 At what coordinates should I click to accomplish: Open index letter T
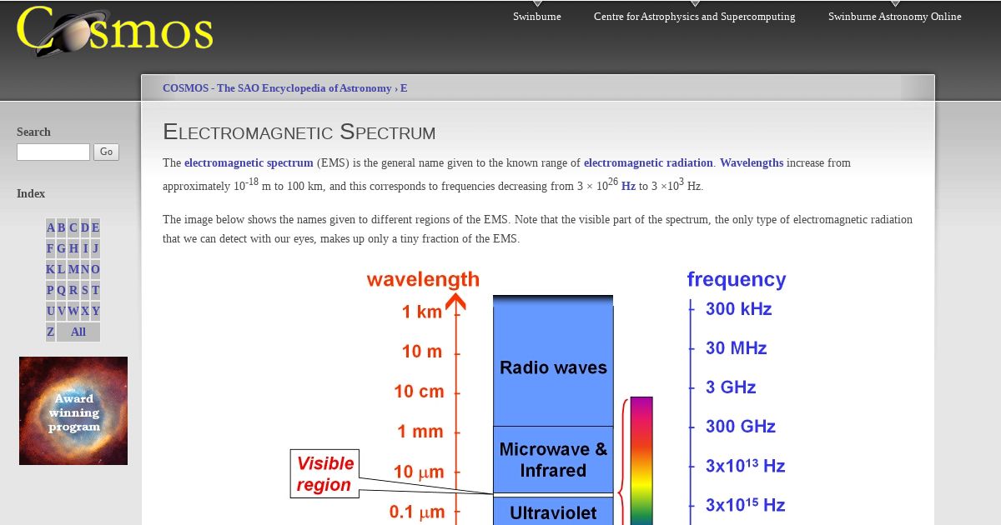95,290
